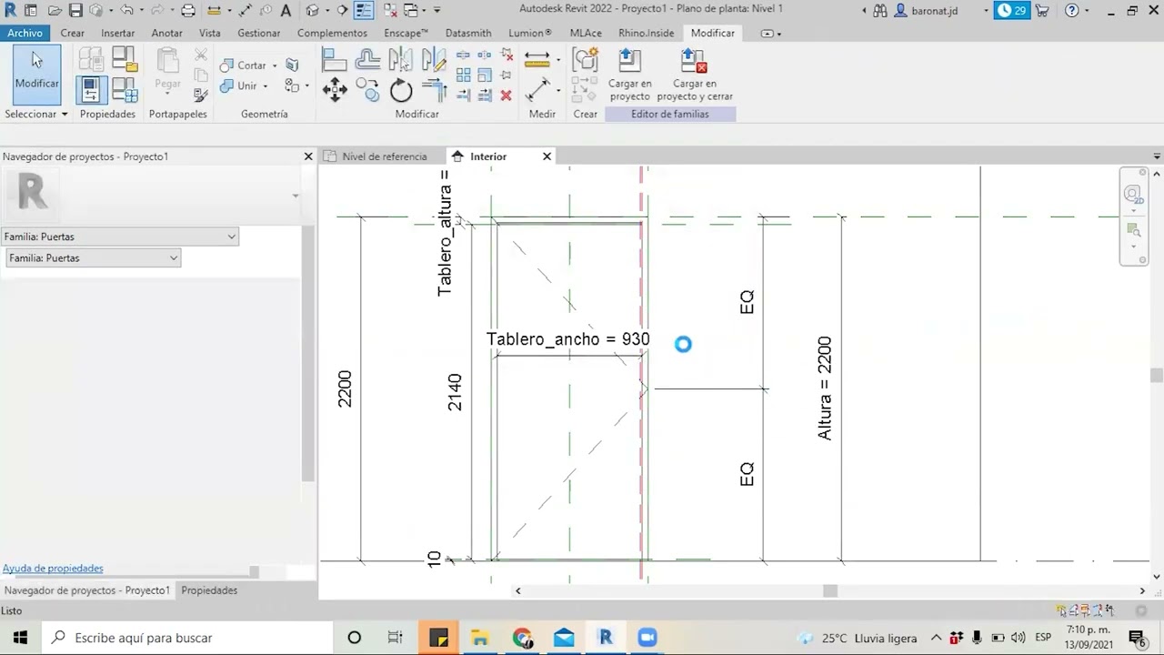Switch to Propiedades panel tab
1164x655 pixels.
click(x=209, y=590)
